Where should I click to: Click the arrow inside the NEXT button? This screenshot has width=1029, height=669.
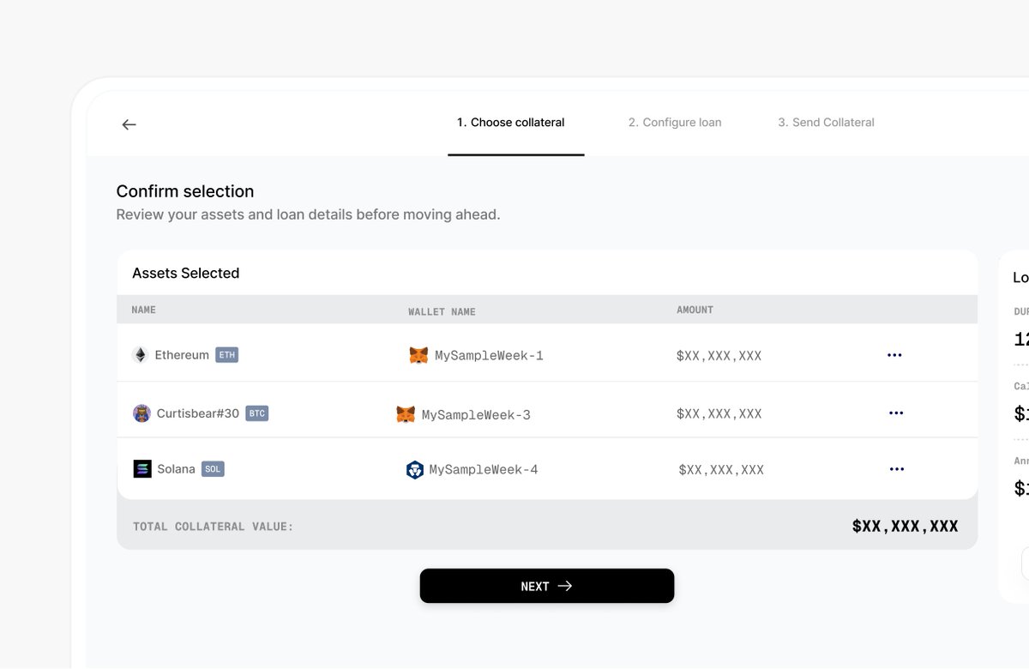pos(565,586)
